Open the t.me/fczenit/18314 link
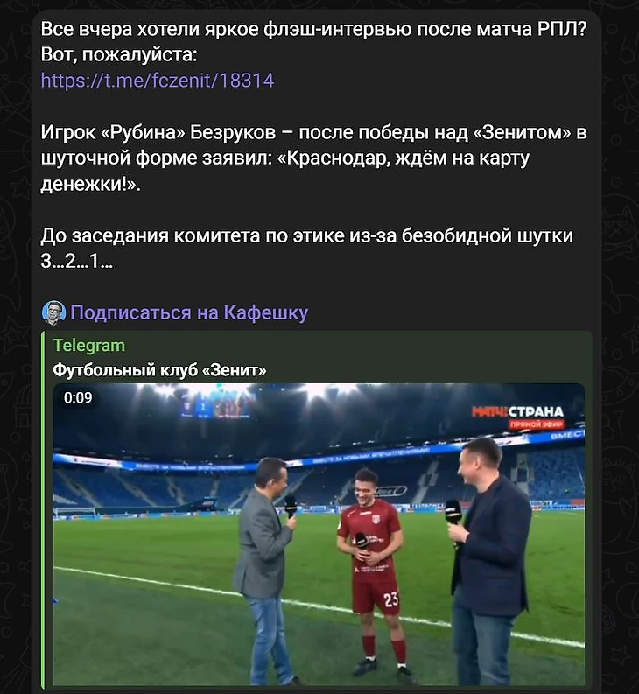The width and height of the screenshot is (639, 694). coord(158,81)
